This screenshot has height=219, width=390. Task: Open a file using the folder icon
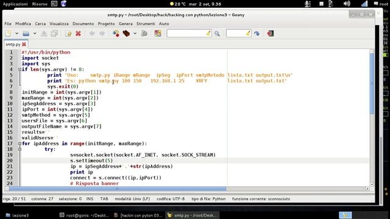pos(26,33)
